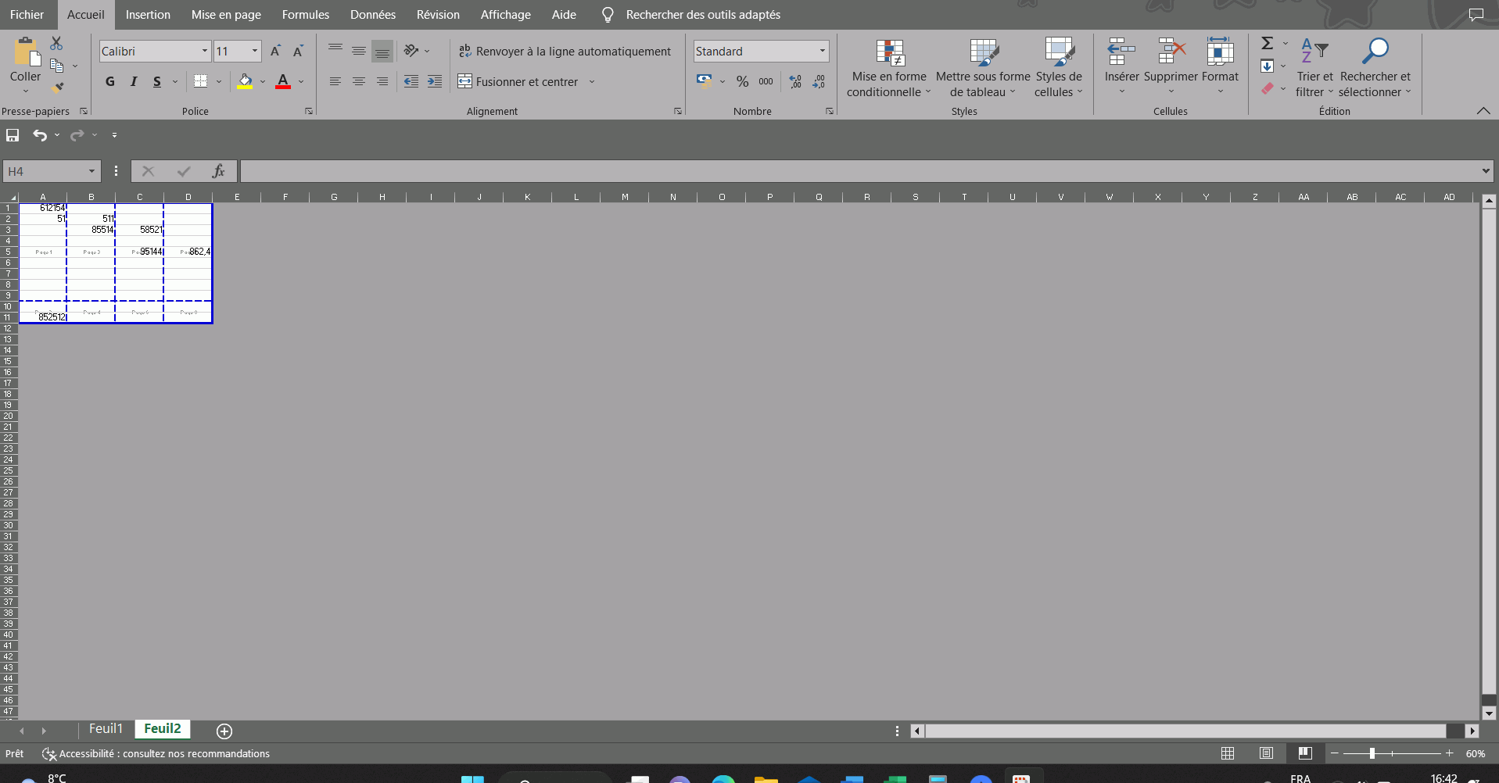Toggle italic formatting with I button

click(x=134, y=81)
